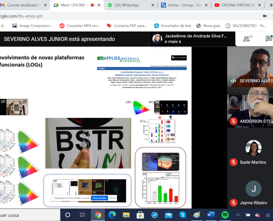Open Paint from taskbar

click(197, 215)
